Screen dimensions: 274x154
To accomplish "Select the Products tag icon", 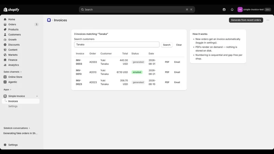I will [5, 29].
